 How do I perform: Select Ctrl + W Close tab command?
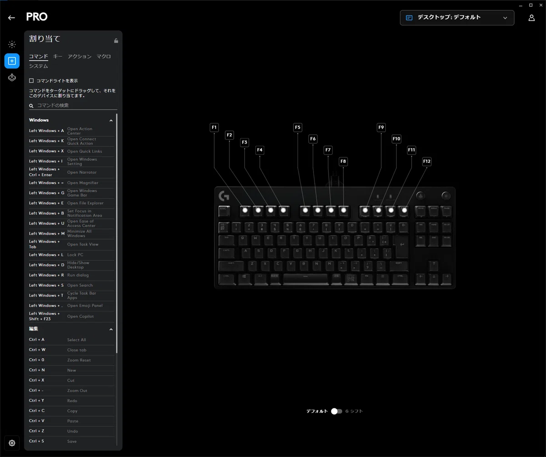(x=72, y=350)
